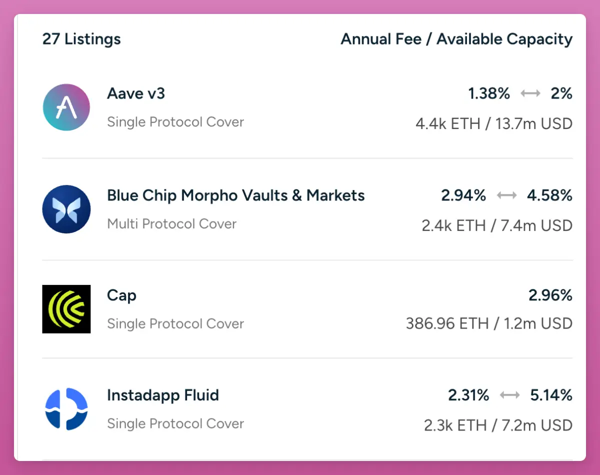Click the Aave v3 fee range arrow
This screenshot has width=600, height=475.
tap(530, 93)
